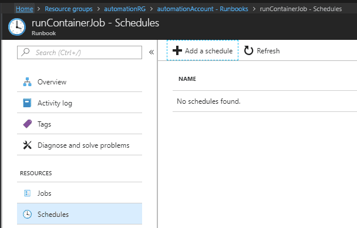Click the magnifier icon in search box
The image size is (357, 228).
(x=25, y=52)
